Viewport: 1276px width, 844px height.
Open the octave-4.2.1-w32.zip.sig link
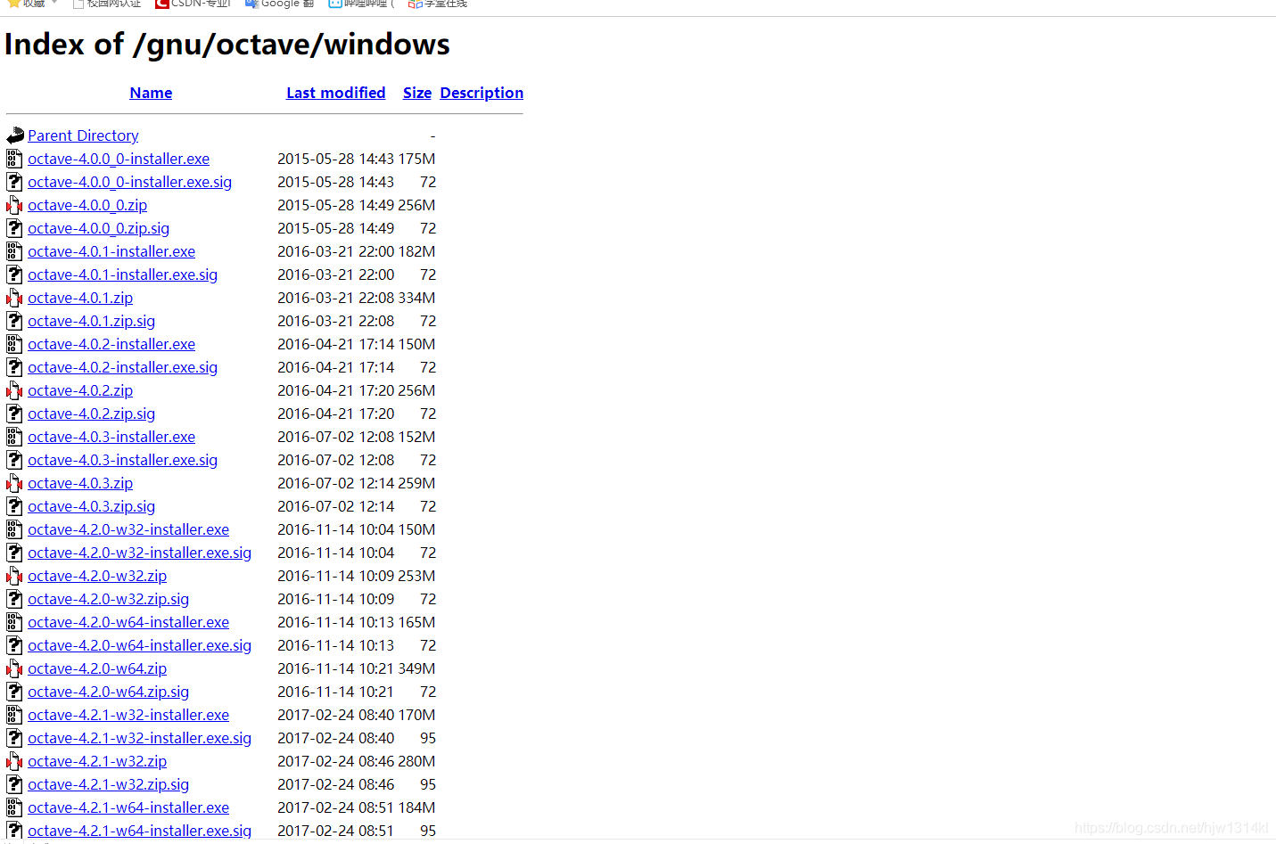[108, 784]
